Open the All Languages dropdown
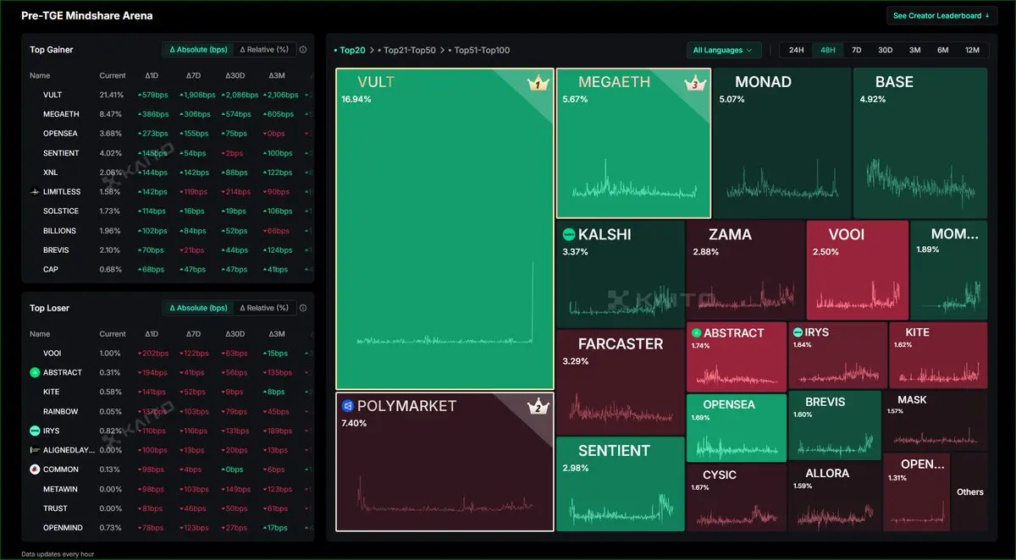This screenshot has height=560, width=1016. pyautogui.click(x=724, y=50)
